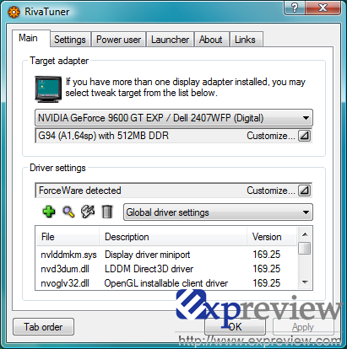Expand the Global driver settings dropdown
Image resolution: width=347 pixels, height=349 pixels.
(x=218, y=212)
